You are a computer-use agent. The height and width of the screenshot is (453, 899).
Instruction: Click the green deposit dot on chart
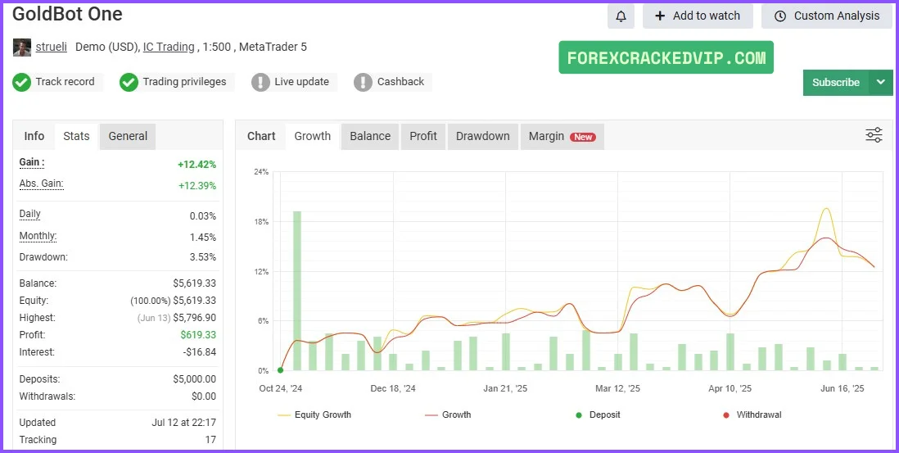pyautogui.click(x=281, y=370)
